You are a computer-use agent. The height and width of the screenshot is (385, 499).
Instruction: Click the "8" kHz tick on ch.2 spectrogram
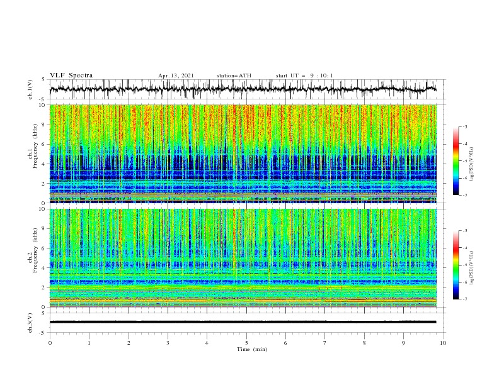click(43, 229)
